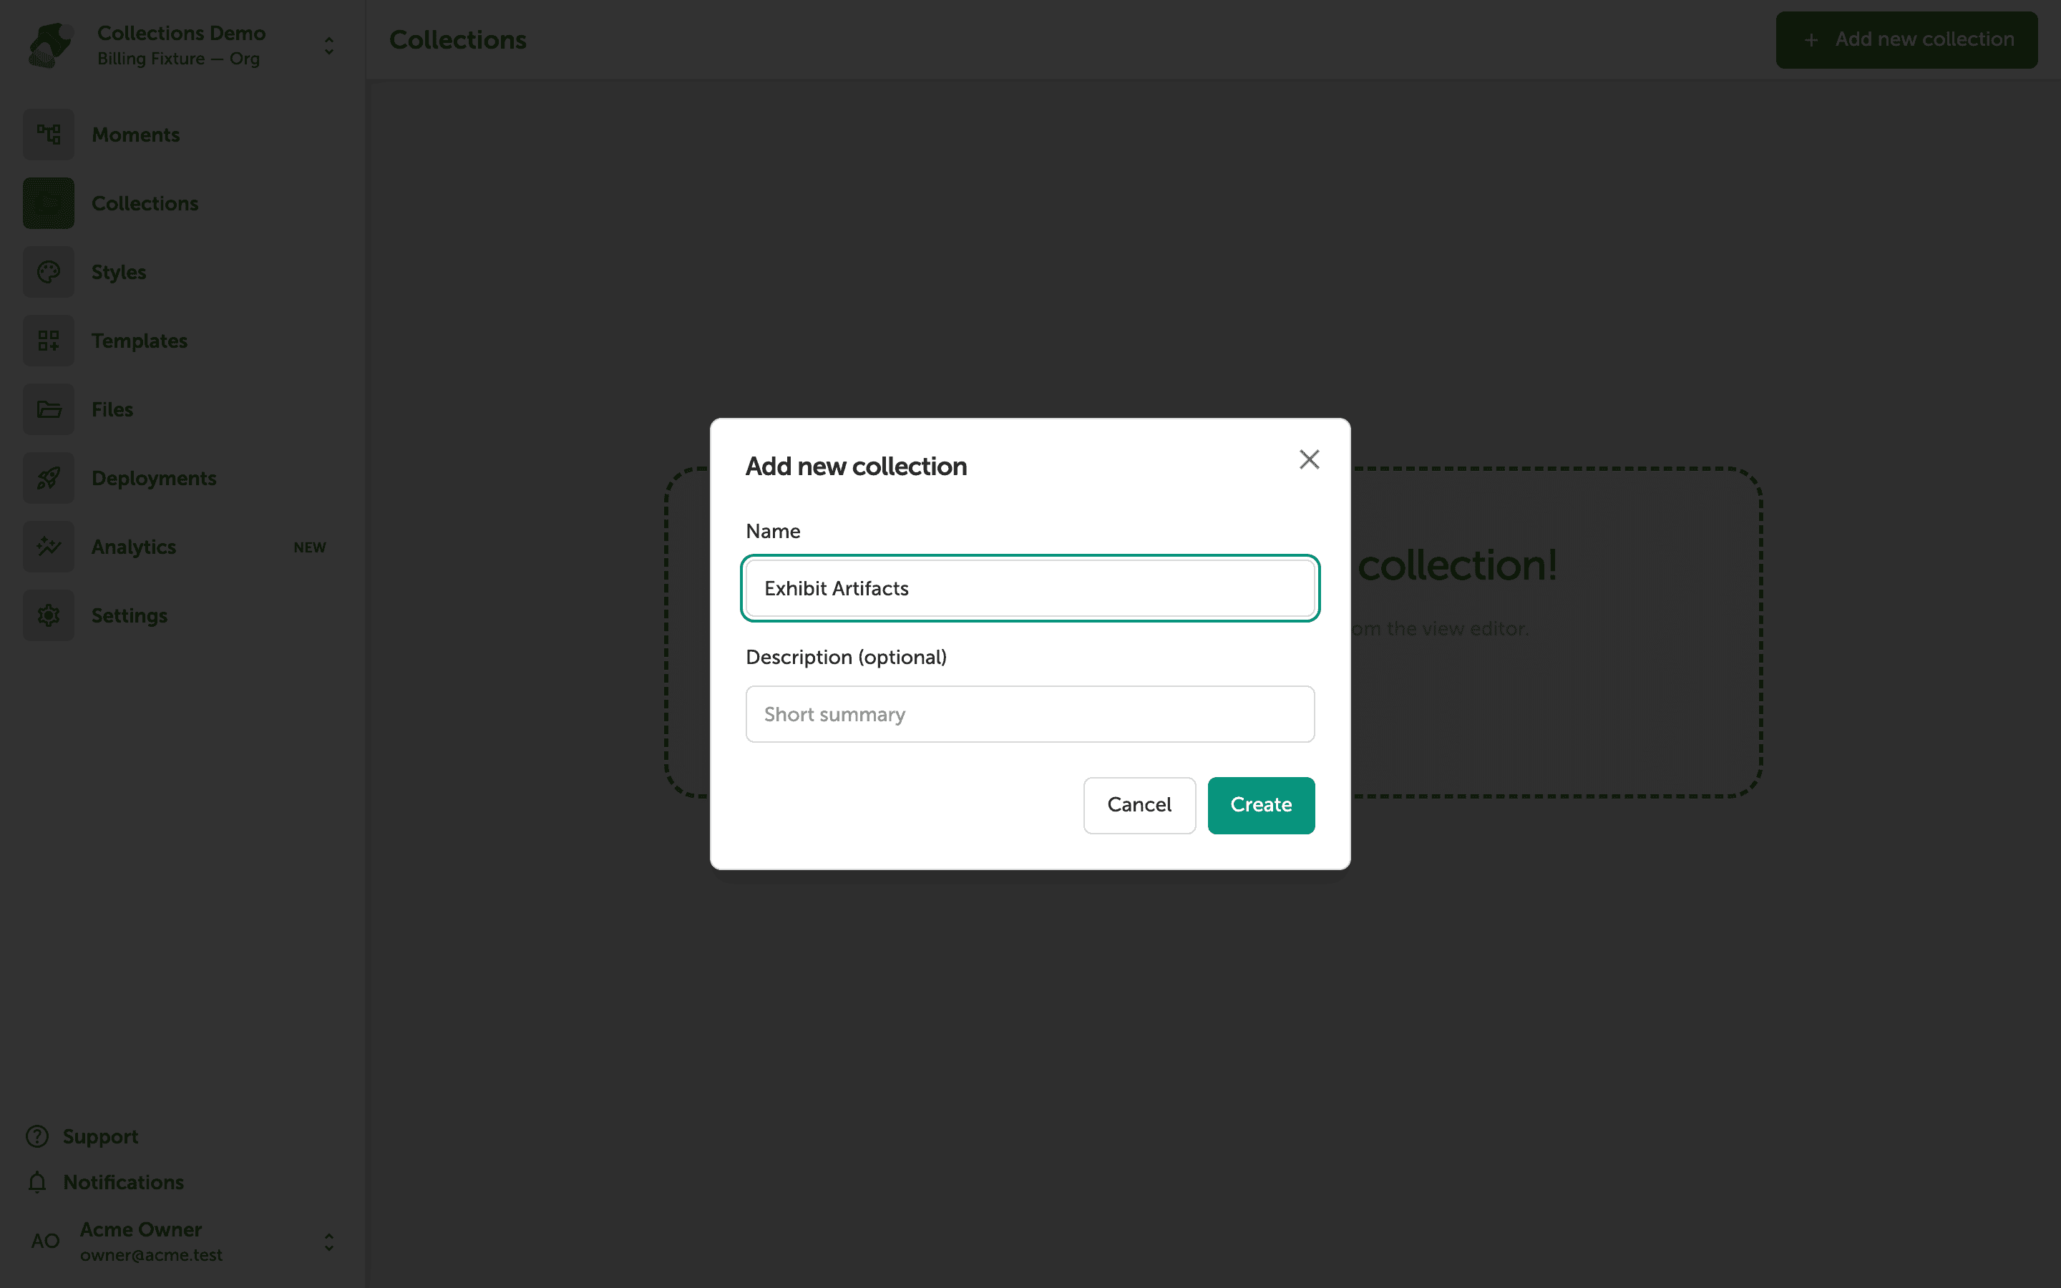Open Settings menu label

coord(130,615)
